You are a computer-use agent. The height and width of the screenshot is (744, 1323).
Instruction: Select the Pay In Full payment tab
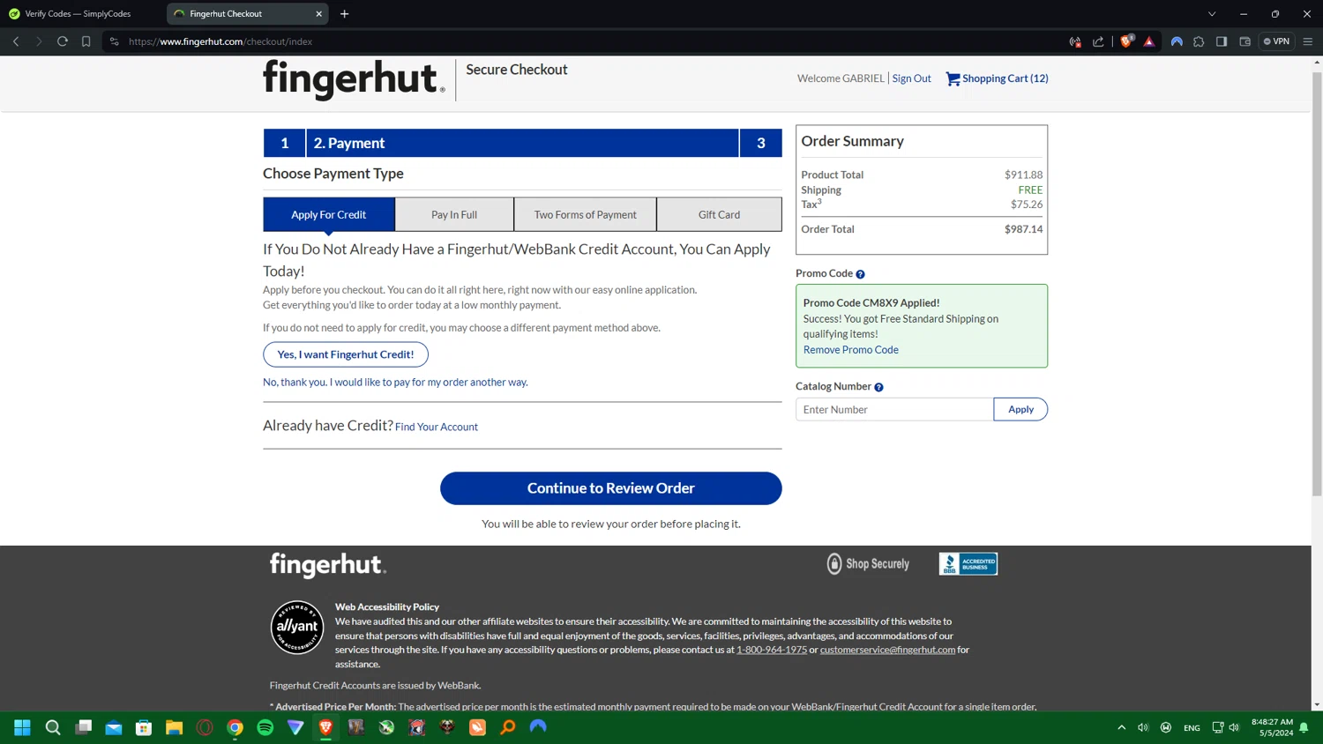[454, 214]
